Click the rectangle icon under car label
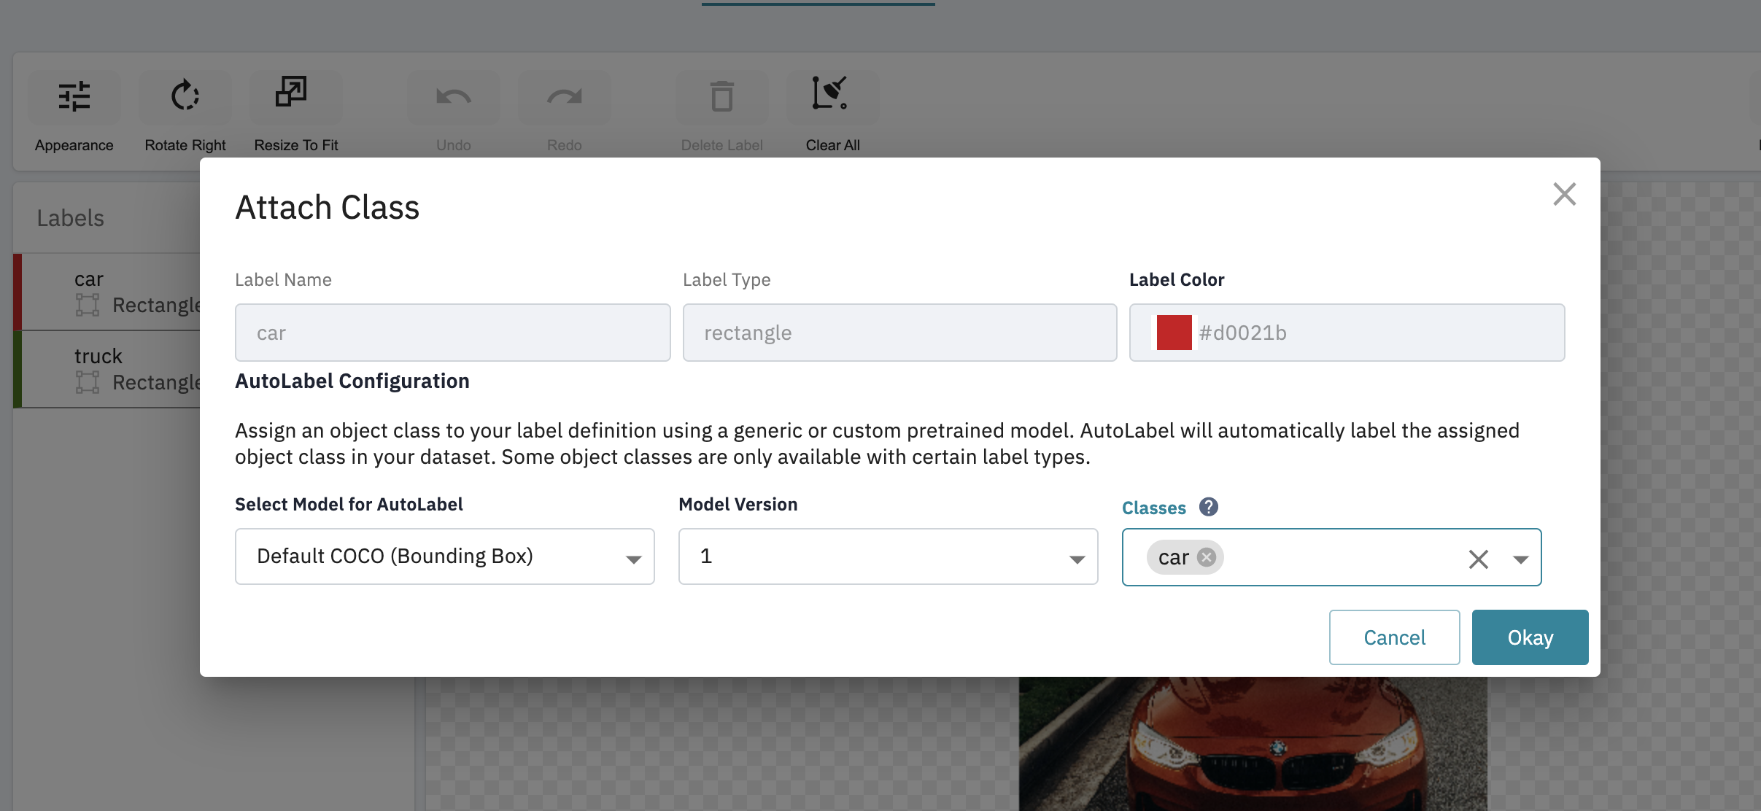1761x811 pixels. coord(88,305)
